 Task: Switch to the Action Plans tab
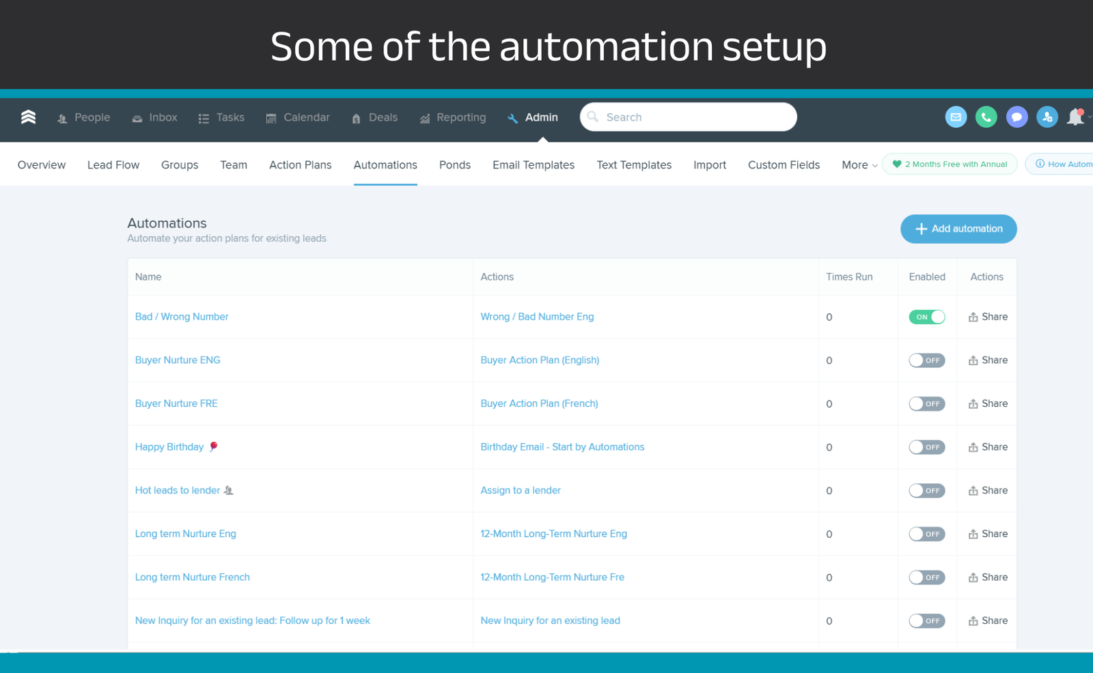[300, 165]
